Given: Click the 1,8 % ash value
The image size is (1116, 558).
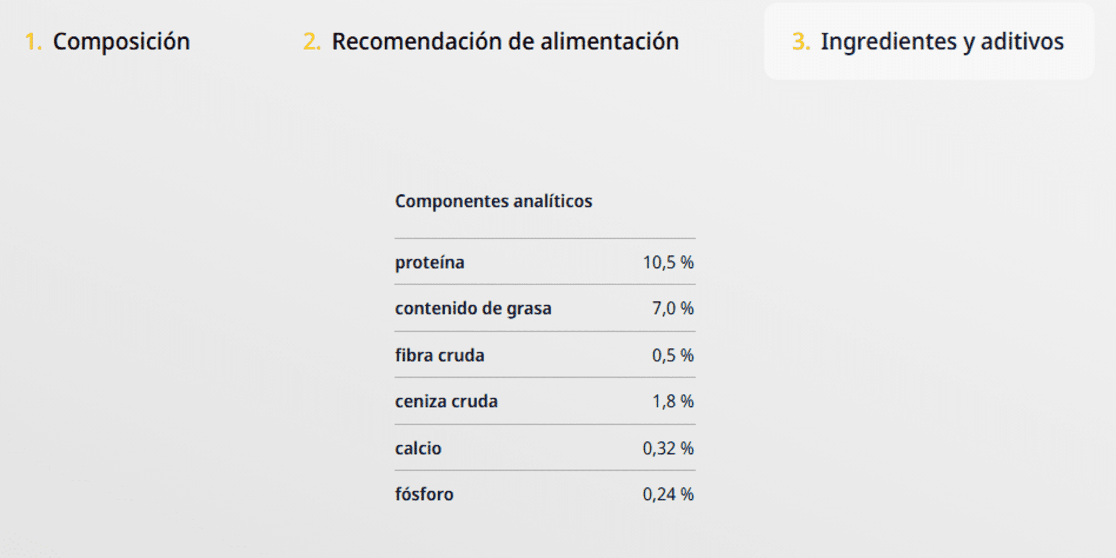Looking at the screenshot, I should 673,401.
